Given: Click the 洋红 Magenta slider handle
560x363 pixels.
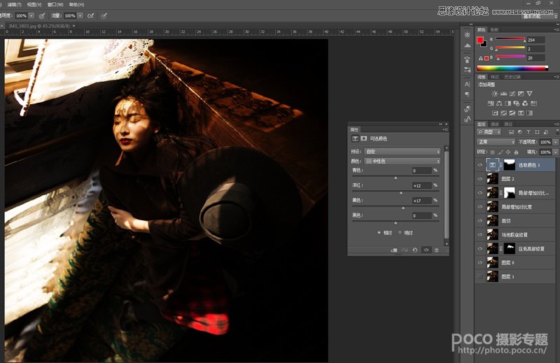Looking at the screenshot, I should (x=401, y=192).
